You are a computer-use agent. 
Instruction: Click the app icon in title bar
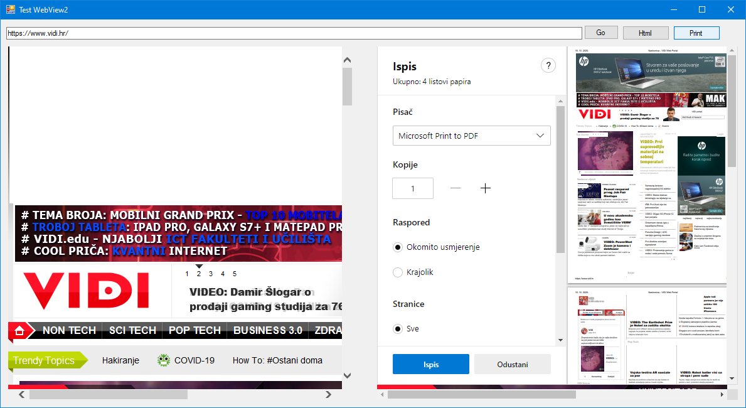(10, 9)
